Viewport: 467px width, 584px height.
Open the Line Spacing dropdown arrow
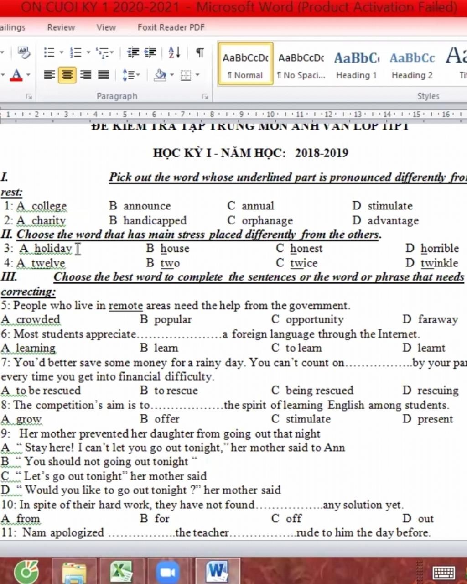(138, 75)
